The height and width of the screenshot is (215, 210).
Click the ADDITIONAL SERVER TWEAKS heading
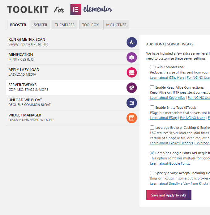170,44
